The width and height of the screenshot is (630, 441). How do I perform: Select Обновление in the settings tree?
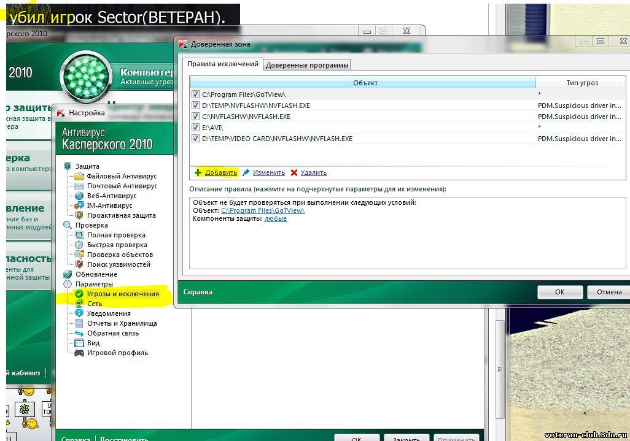(96, 274)
